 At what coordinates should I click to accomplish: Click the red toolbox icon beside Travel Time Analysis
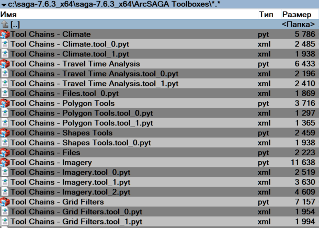click(5, 64)
